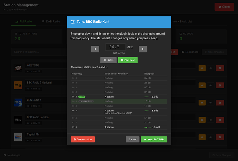Step frequency down with left arrow
Screen dimensions: 238x161
(95, 49)
